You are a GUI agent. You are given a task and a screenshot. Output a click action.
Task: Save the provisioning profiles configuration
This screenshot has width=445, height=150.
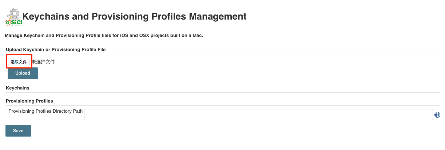(x=18, y=131)
